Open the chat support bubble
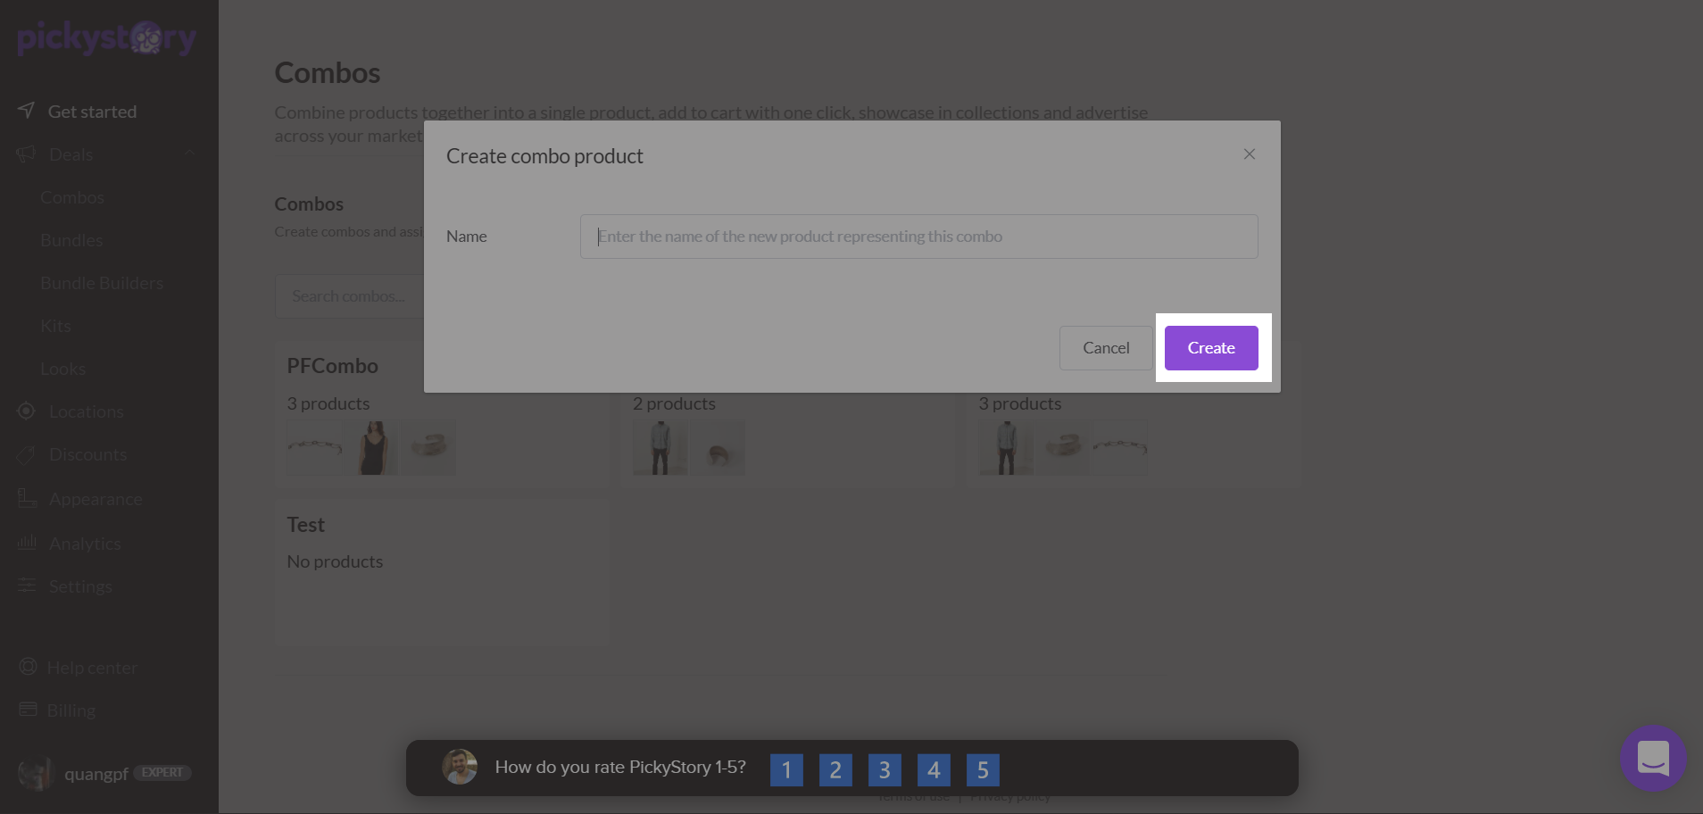 [x=1653, y=759]
